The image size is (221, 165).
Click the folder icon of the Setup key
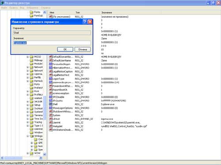tap(31, 105)
